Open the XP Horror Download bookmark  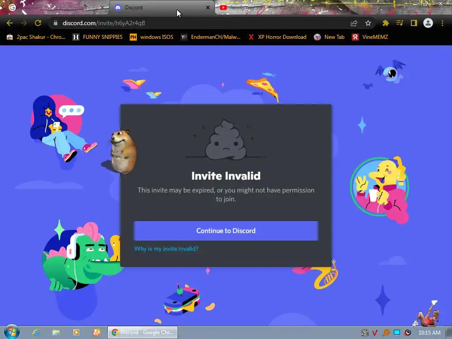click(x=277, y=37)
